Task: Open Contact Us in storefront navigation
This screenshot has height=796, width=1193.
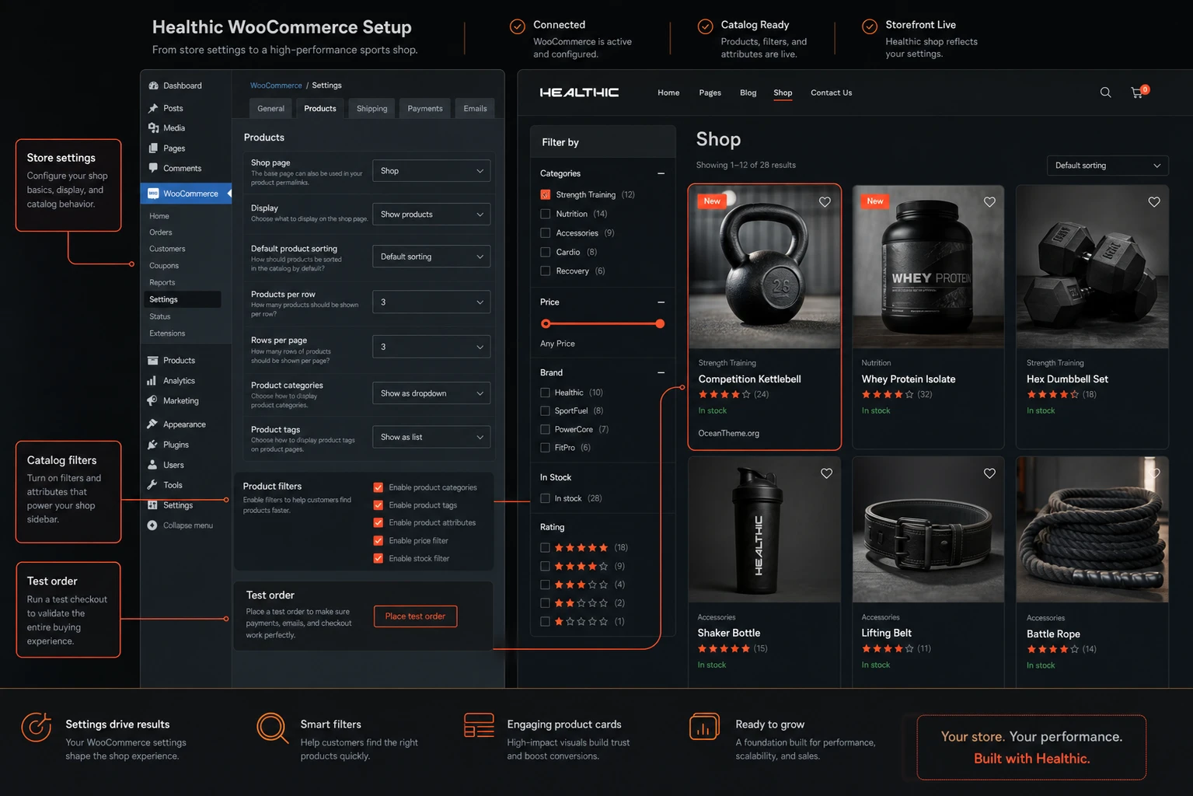Action: pyautogui.click(x=832, y=93)
